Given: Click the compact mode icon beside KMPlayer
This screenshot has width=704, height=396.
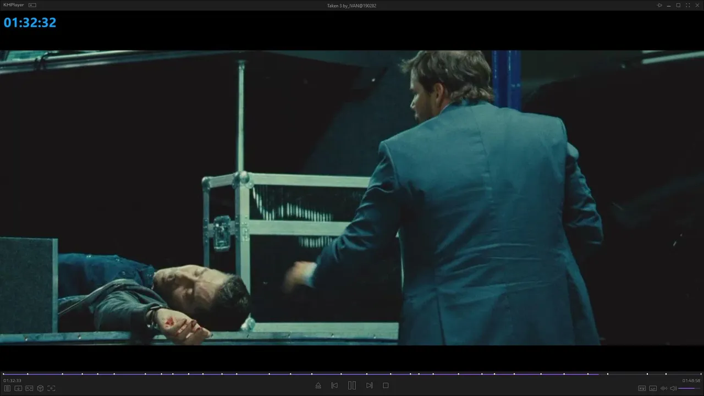Looking at the screenshot, I should pyautogui.click(x=32, y=5).
